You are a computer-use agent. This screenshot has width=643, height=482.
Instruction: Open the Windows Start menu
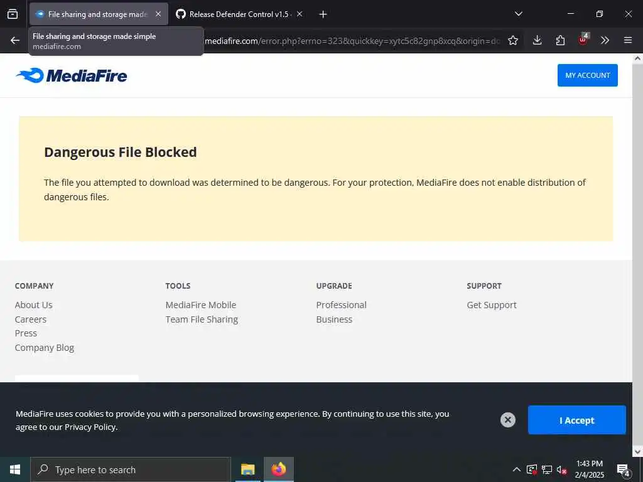pyautogui.click(x=15, y=469)
